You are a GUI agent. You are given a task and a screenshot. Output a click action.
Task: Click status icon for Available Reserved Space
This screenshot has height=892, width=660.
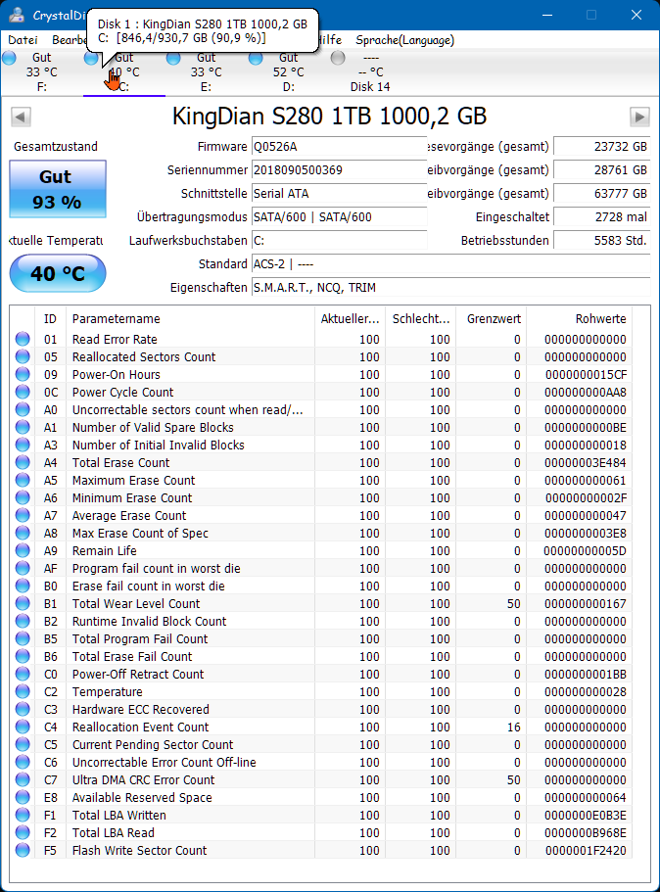point(23,798)
